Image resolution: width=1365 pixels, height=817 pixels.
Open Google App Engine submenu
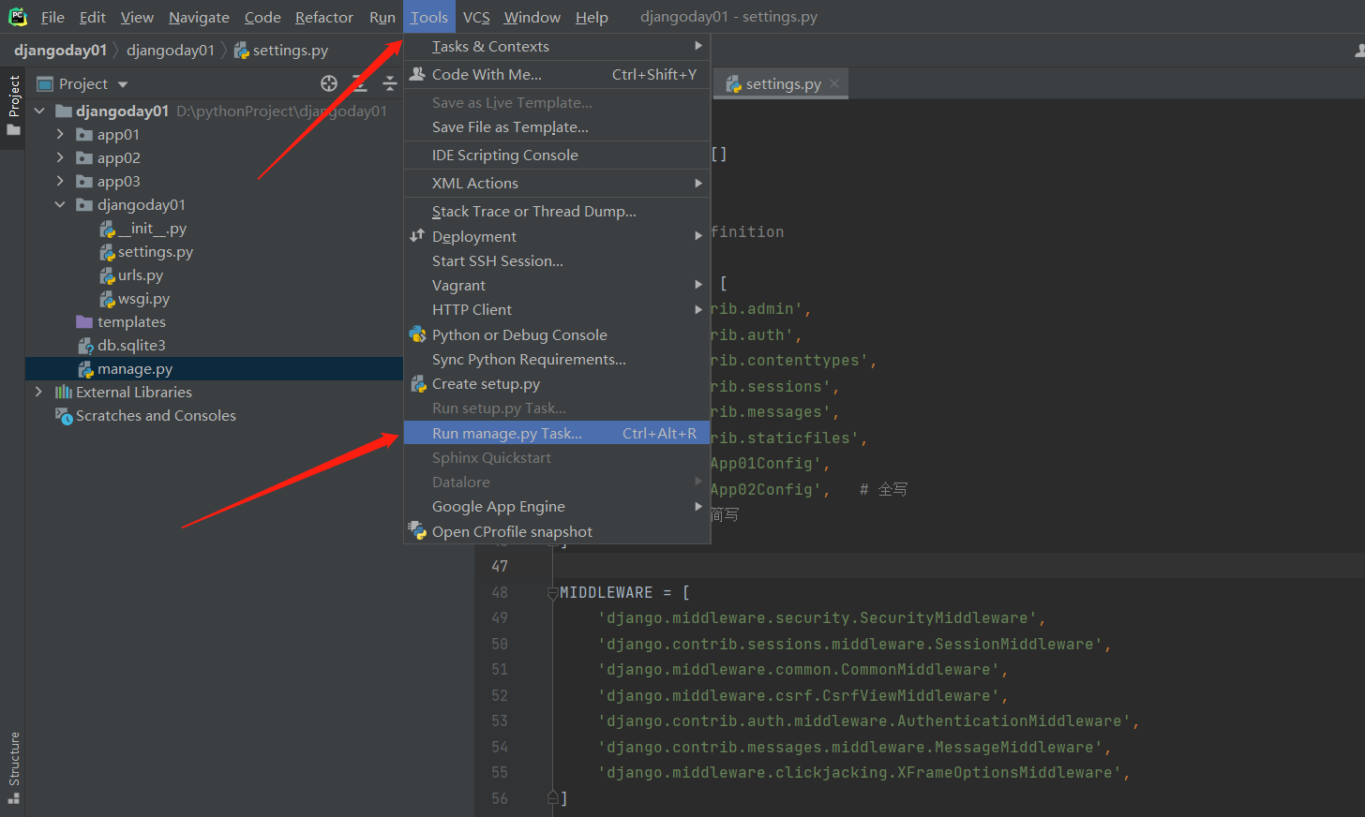click(557, 507)
